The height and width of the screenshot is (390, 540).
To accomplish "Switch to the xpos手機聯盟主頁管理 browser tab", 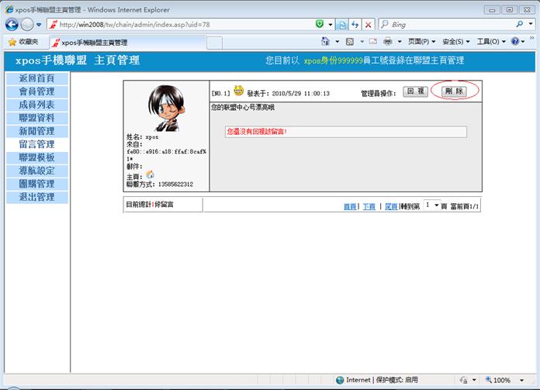I will pos(93,42).
